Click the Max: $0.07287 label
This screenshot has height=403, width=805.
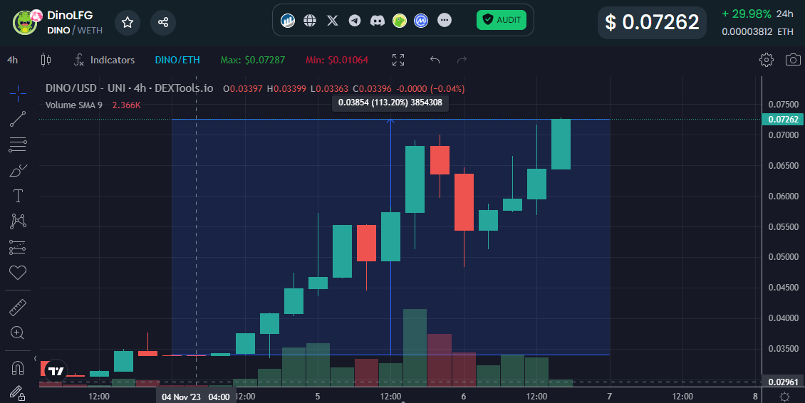(x=253, y=60)
